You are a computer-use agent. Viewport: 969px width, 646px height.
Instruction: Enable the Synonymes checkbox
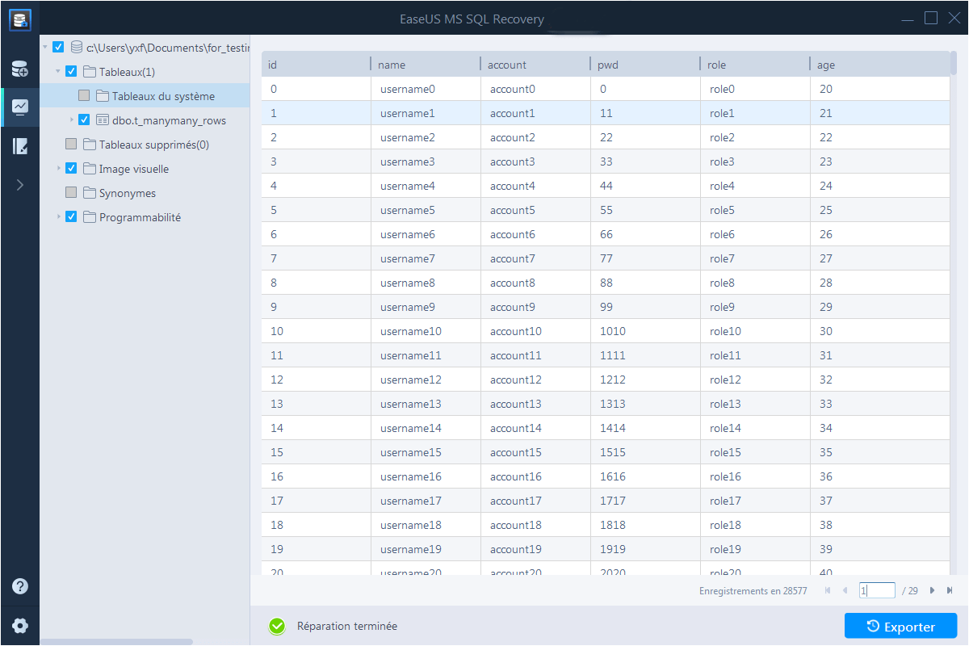coord(71,193)
